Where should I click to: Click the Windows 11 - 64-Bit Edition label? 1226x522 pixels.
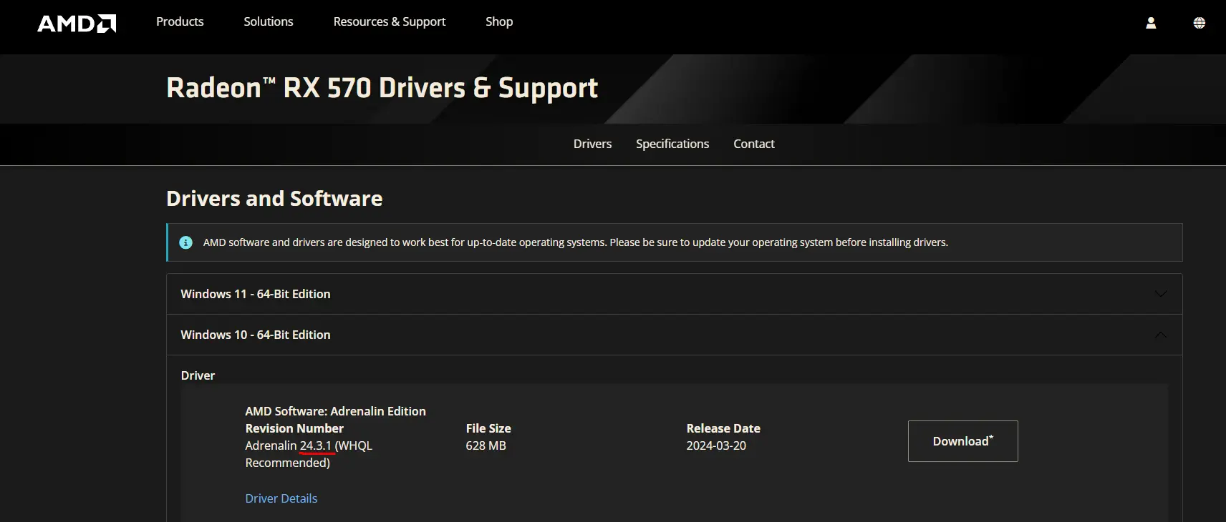(256, 294)
